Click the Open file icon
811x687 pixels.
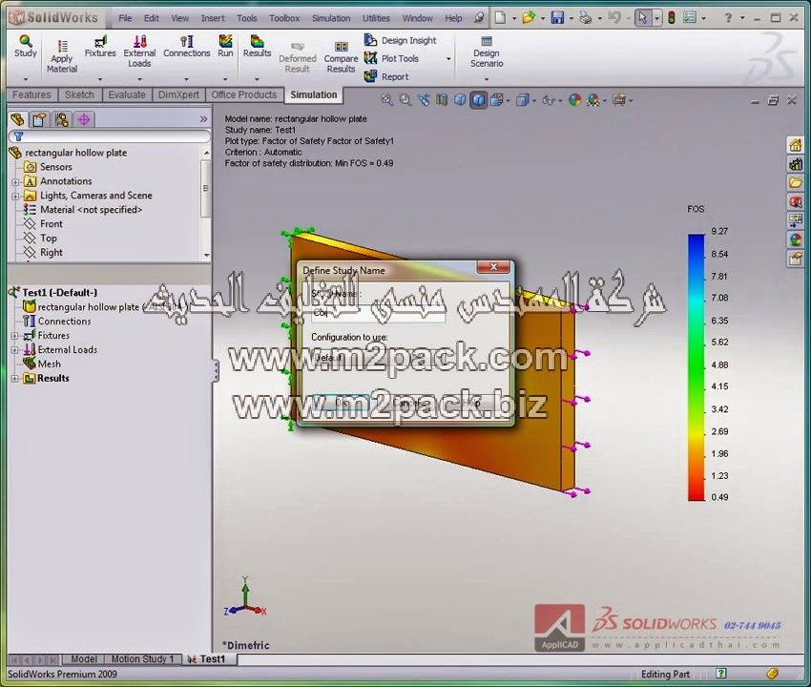click(x=529, y=18)
